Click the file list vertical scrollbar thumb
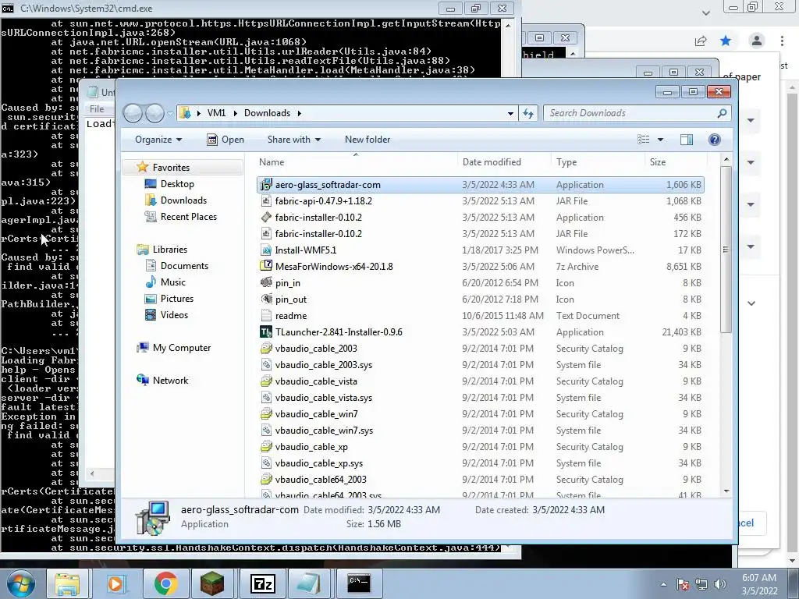This screenshot has height=599, width=799. tap(726, 250)
